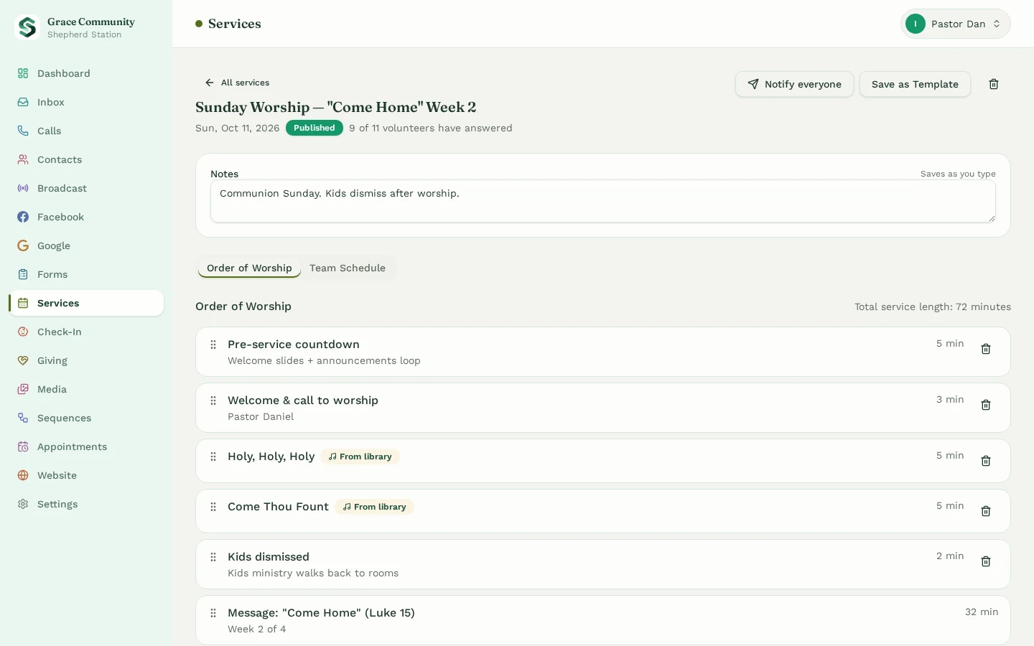1034x646 pixels.
Task: Open Giving in the sidebar
Action: (x=86, y=360)
